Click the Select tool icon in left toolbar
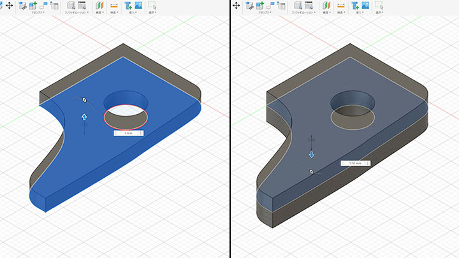 [x=152, y=5]
